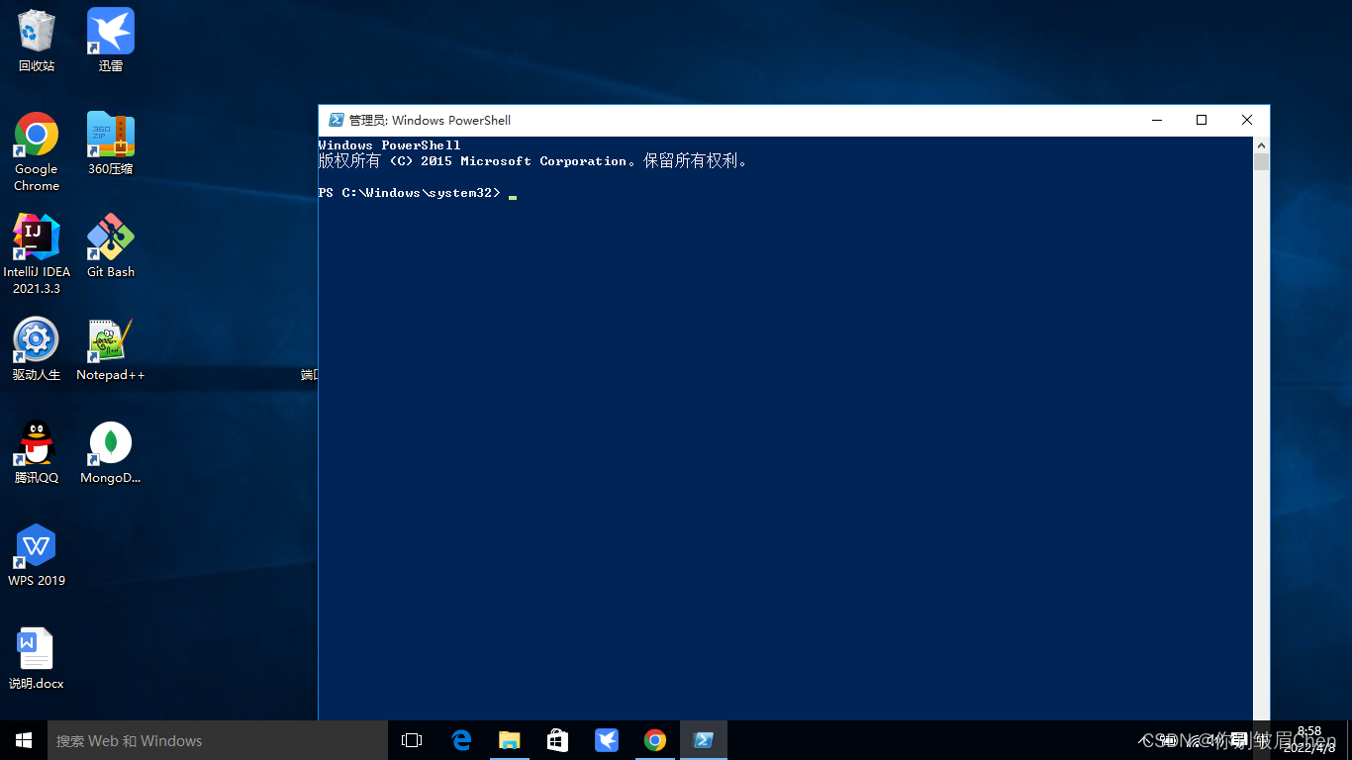Open the Recycle Bin desktop icon
The height and width of the screenshot is (760, 1352).
pyautogui.click(x=37, y=33)
